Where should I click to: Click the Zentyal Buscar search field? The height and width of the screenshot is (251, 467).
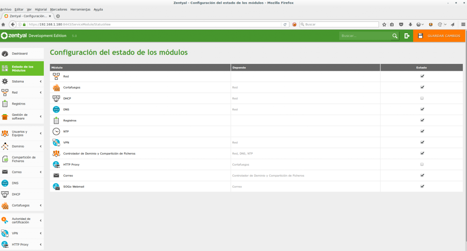click(365, 36)
